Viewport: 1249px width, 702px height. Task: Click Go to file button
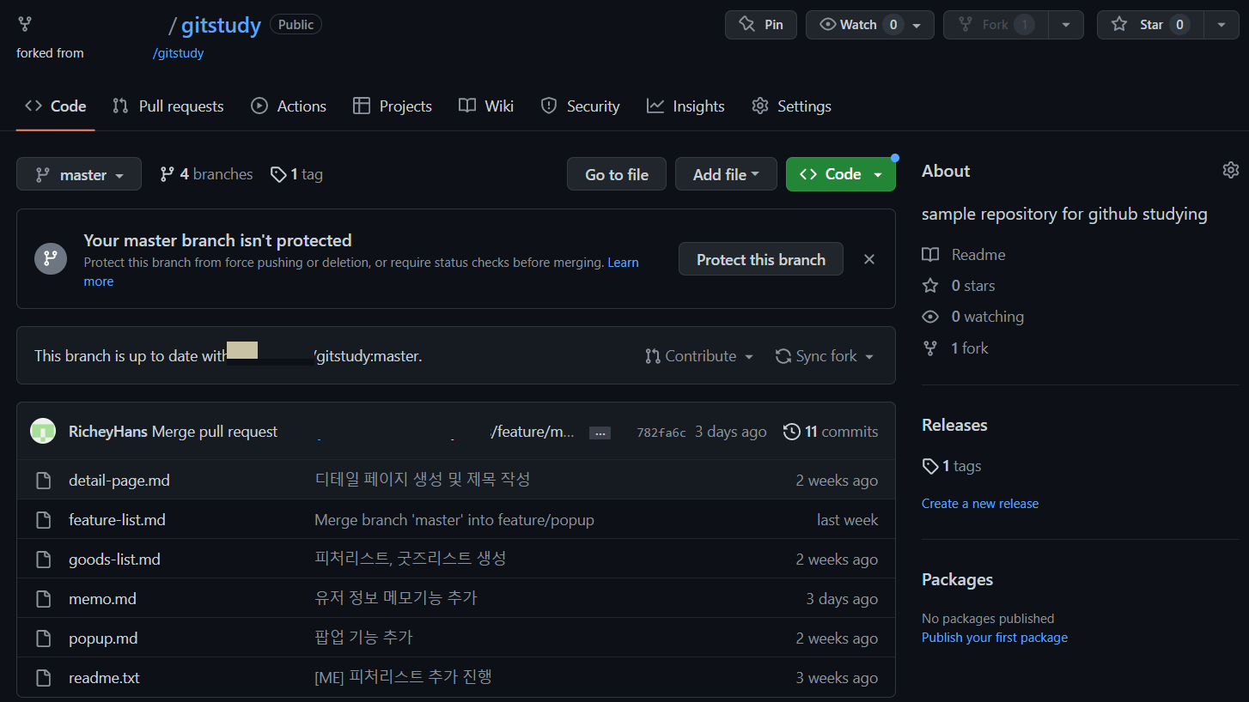[x=617, y=174]
